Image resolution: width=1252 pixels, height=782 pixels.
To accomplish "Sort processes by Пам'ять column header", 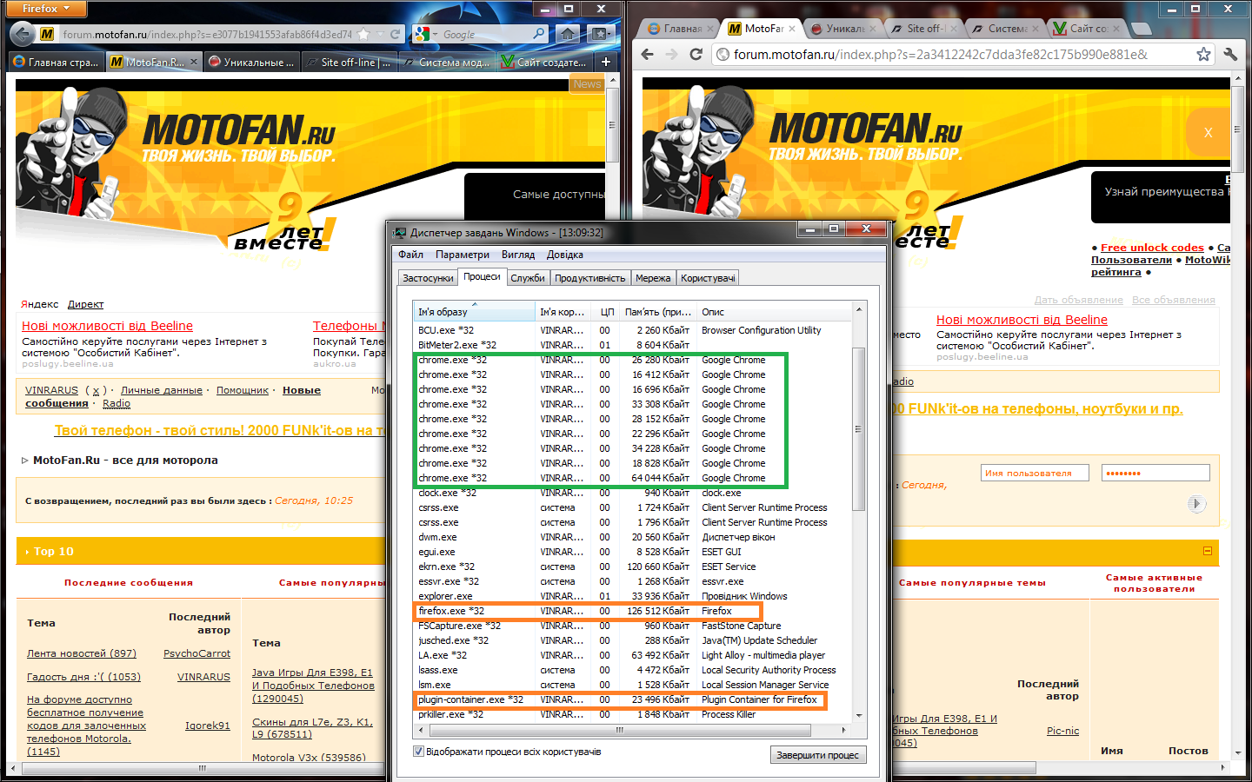I will [x=658, y=312].
